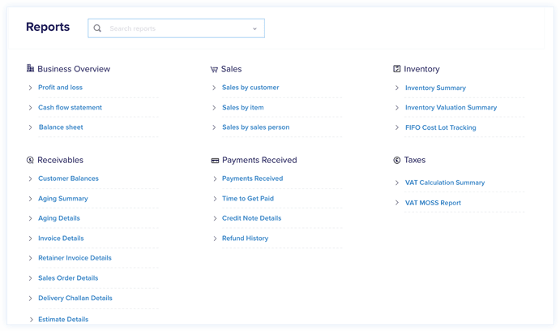Screen dimensions: 560x331
Task: Open the Credit Note Details report
Action: click(251, 218)
